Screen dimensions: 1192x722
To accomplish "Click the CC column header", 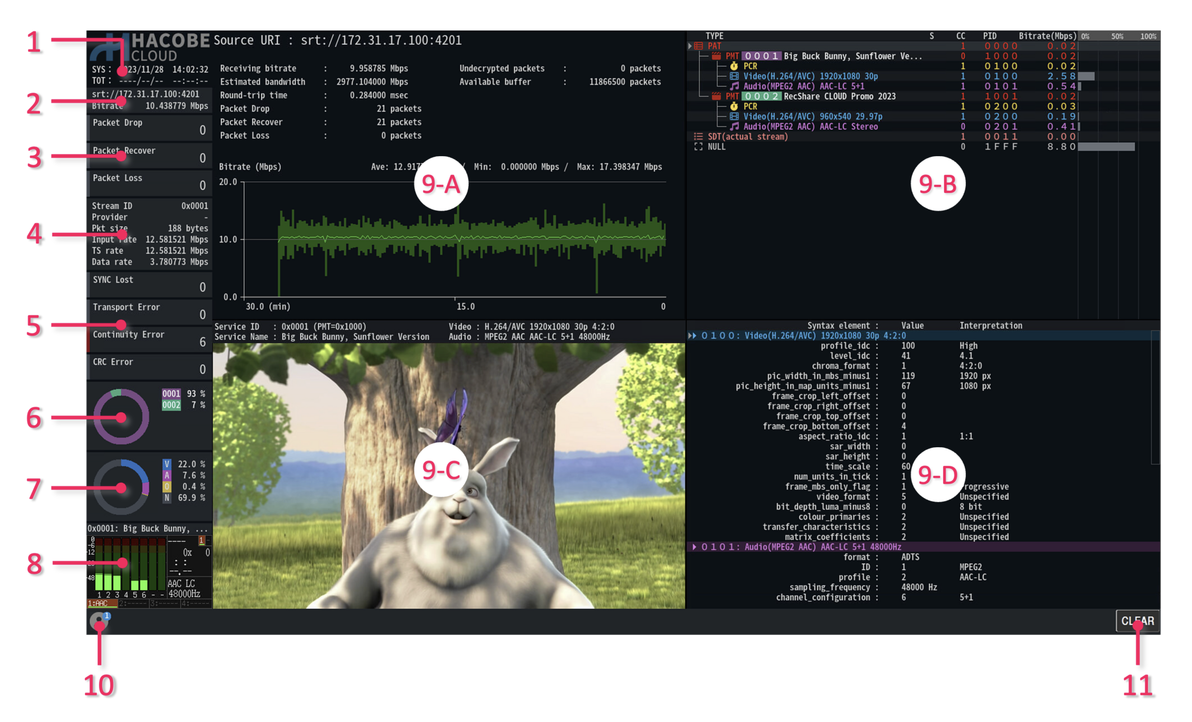I will [961, 36].
